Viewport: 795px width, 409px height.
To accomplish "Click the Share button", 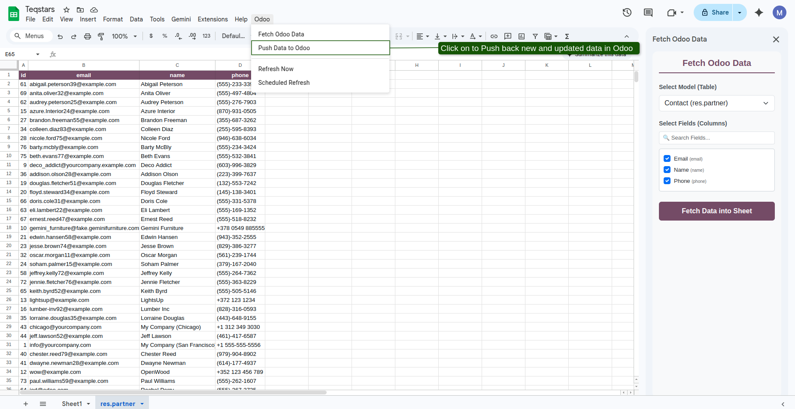I will [x=714, y=12].
